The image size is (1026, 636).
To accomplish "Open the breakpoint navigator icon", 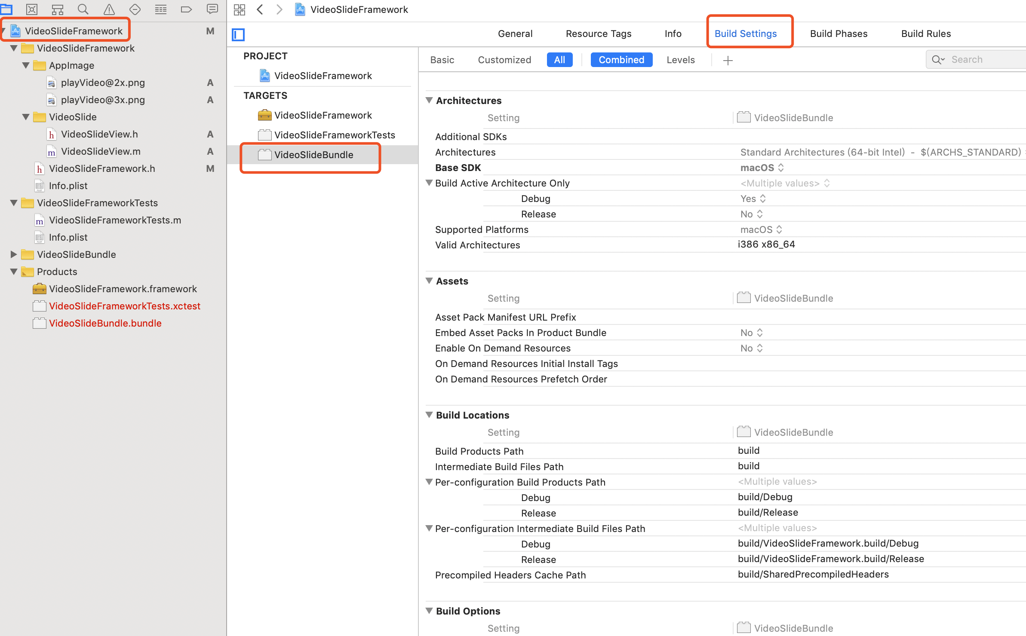I will click(186, 9).
